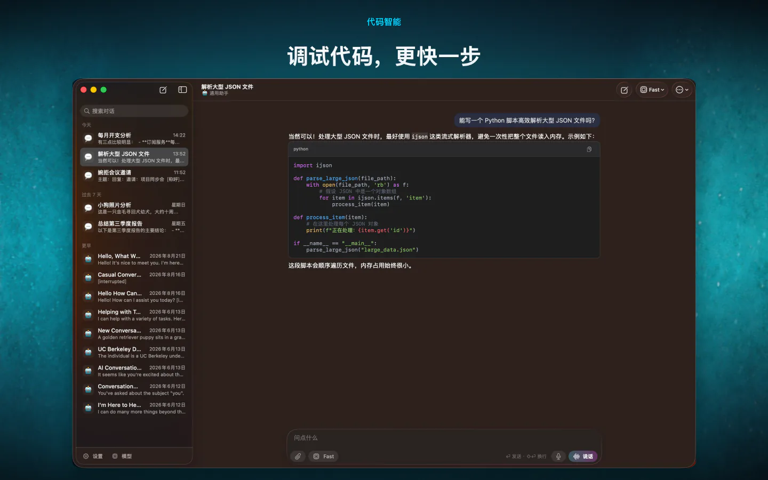Image resolution: width=768 pixels, height=480 pixels.
Task: Open the 每月开支分析 conversation
Action: pos(134,139)
